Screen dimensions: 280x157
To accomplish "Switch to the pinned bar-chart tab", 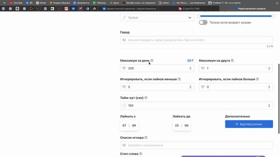I will 94,9.
